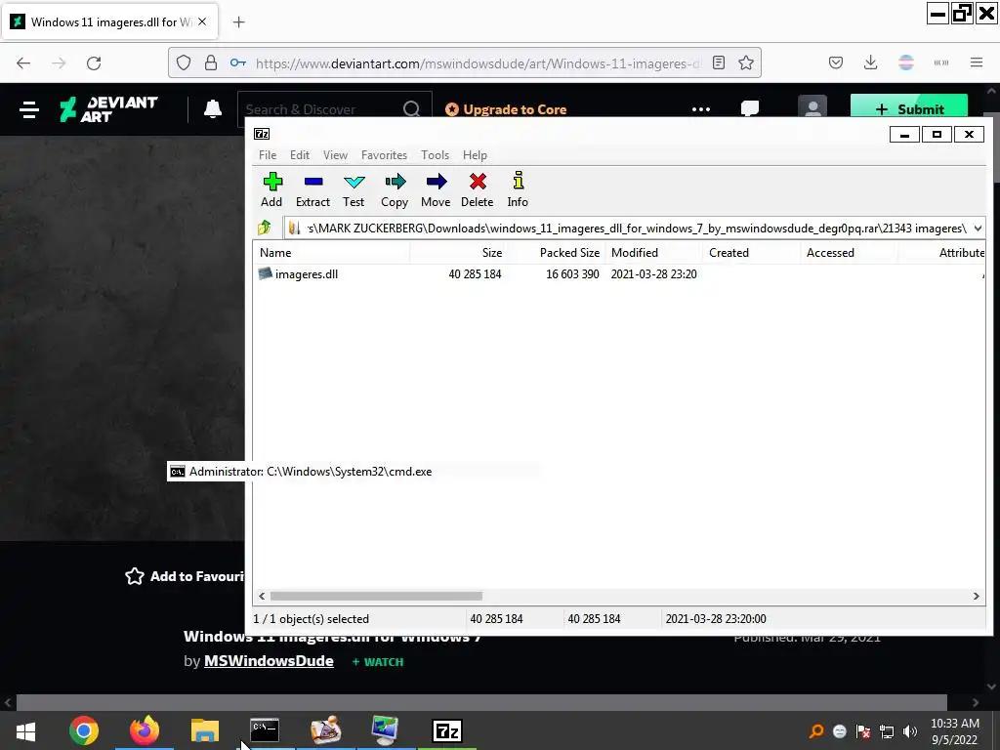The image size is (1000, 750).
Task: Sort by Accessed column header
Action: pyautogui.click(x=849, y=253)
